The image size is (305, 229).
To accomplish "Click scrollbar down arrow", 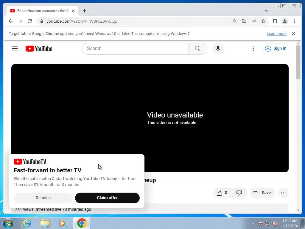I will (298, 210).
